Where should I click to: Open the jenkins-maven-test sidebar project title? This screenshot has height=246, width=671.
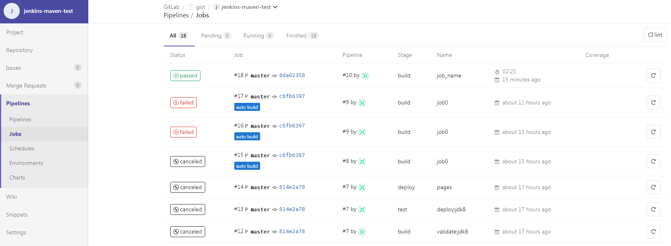(48, 11)
